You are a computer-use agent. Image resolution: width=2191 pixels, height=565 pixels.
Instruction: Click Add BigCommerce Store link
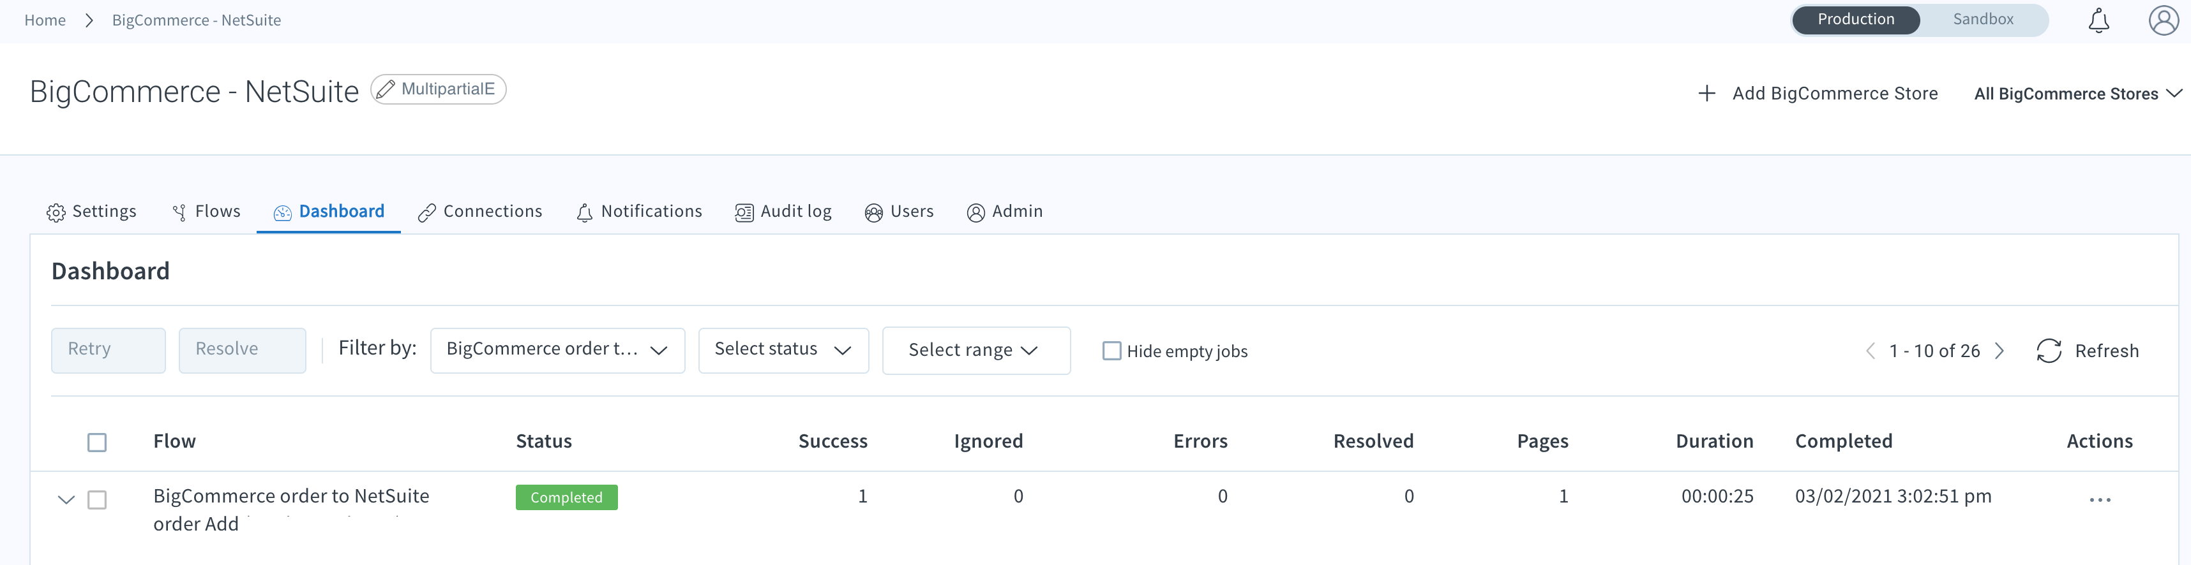pos(1835,94)
